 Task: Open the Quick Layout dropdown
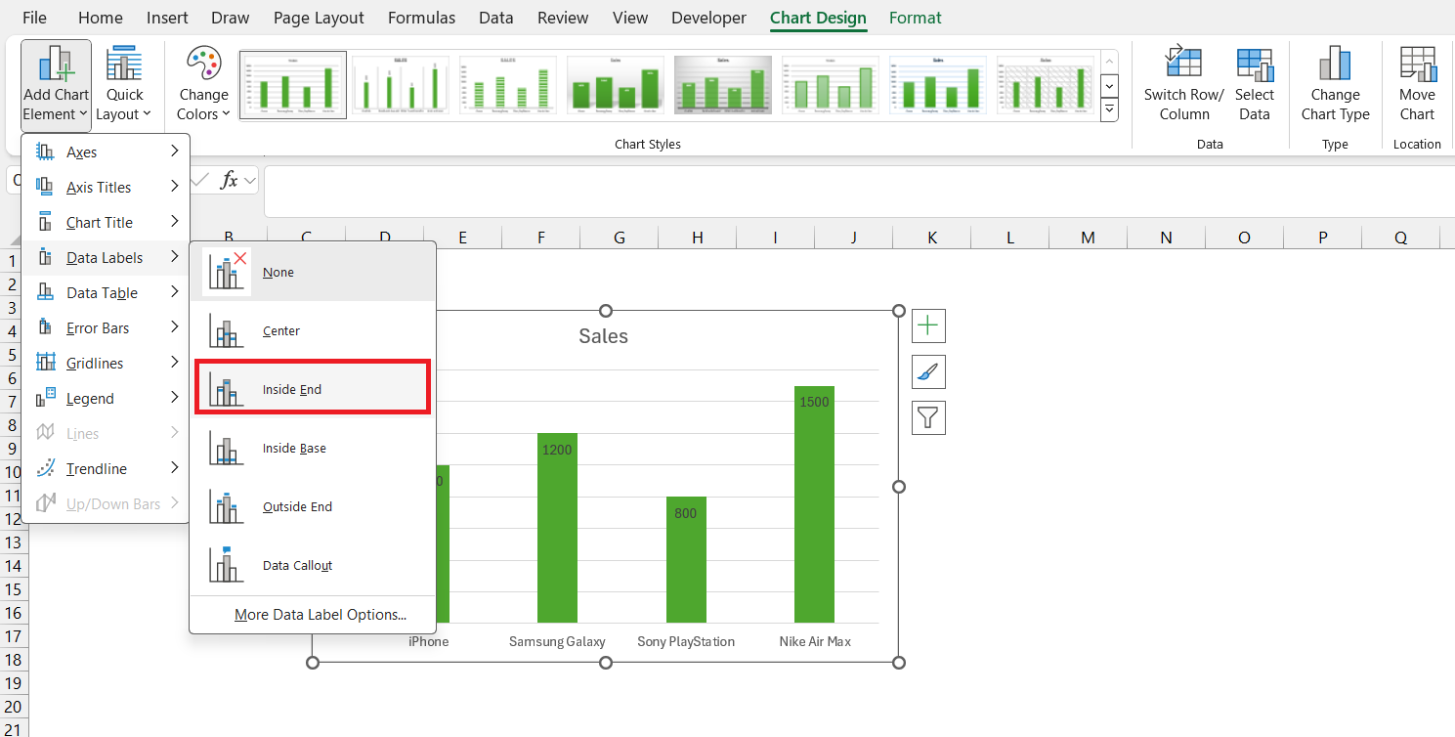[x=124, y=85]
